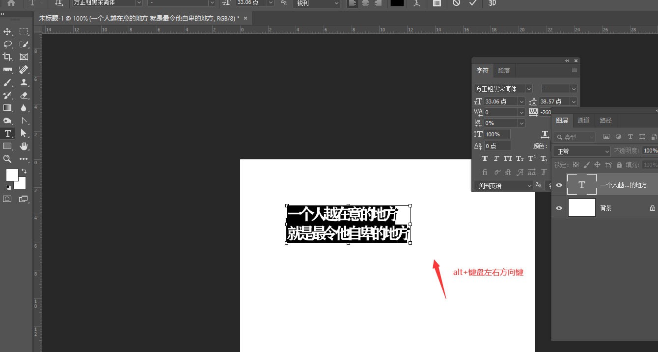Switch to the 段落 tab
The height and width of the screenshot is (352, 658).
coord(504,71)
